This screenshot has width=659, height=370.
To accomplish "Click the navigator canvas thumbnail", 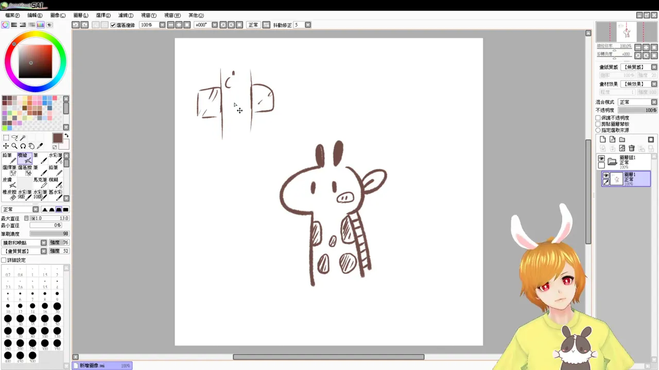I will tap(627, 32).
